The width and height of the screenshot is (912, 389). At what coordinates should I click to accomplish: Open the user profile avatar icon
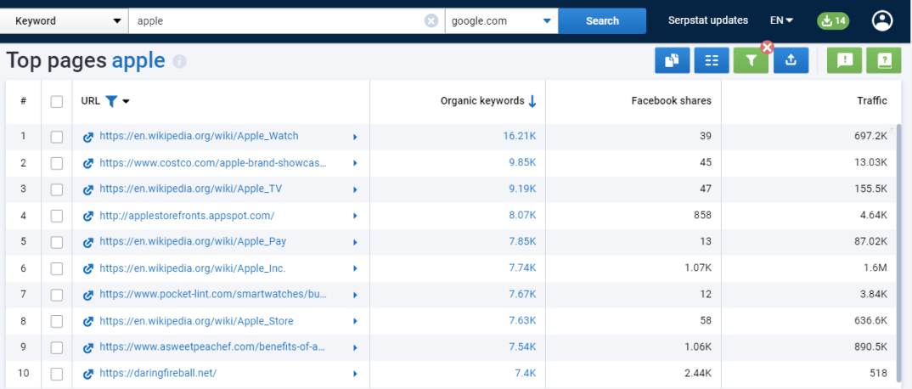[882, 21]
